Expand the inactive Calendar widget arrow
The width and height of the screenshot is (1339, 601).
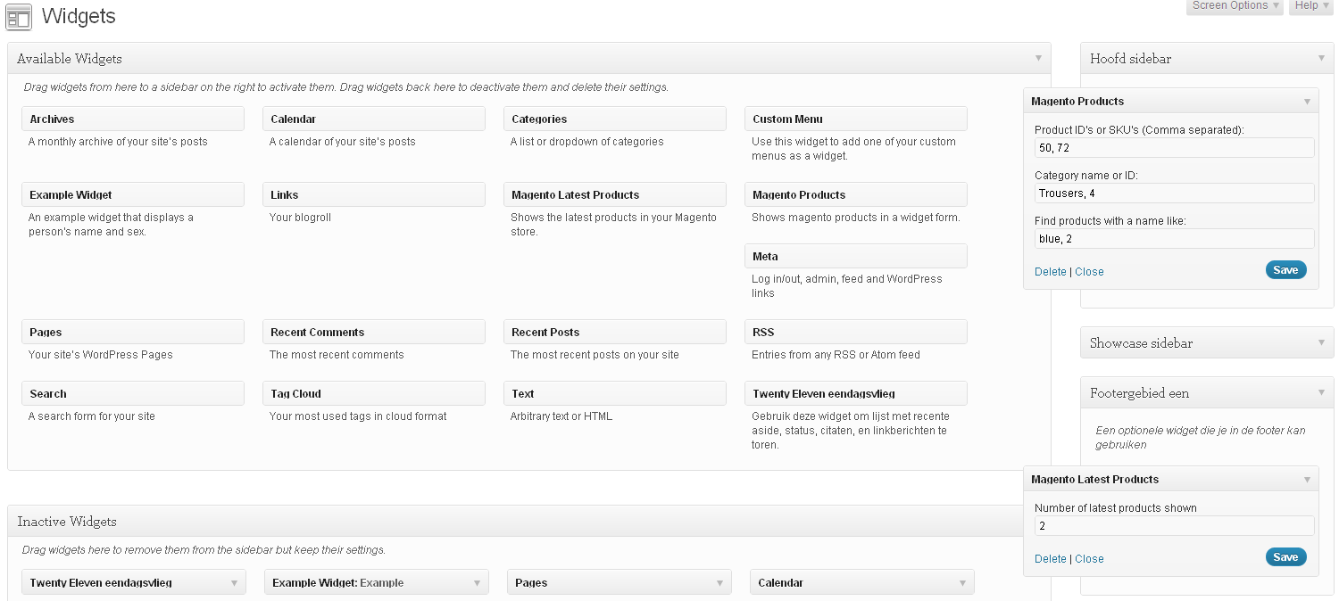[x=962, y=582]
